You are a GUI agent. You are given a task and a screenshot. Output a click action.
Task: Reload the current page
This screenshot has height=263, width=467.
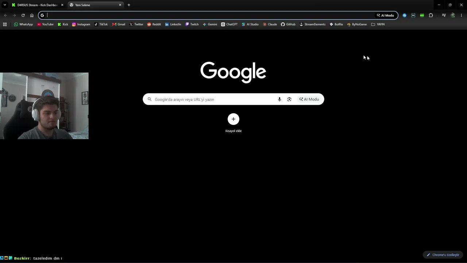[23, 15]
